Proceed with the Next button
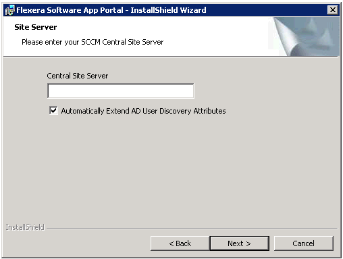The width and height of the screenshot is (343, 259). (239, 243)
